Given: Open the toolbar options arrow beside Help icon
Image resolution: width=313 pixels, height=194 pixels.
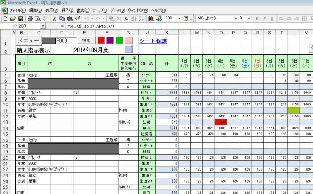Looking at the screenshot, I should click(191, 19).
